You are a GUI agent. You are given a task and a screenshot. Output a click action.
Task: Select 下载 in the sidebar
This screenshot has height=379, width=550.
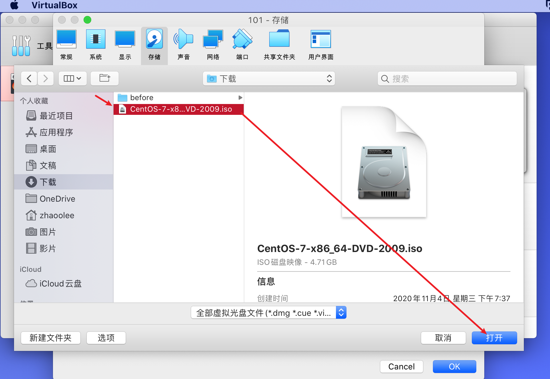64,182
